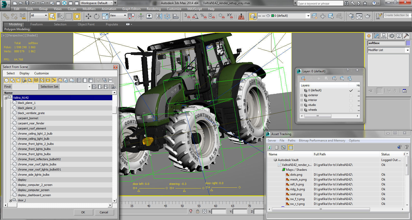Expand the wheels layer in Layer dialog
Screen dimensions: 412x220
click(302, 110)
